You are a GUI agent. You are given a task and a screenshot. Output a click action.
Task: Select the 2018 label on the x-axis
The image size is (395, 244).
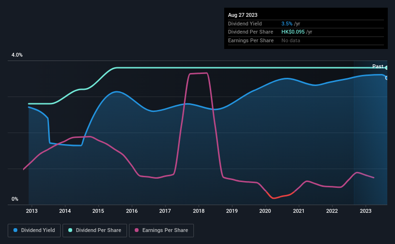[x=199, y=211]
